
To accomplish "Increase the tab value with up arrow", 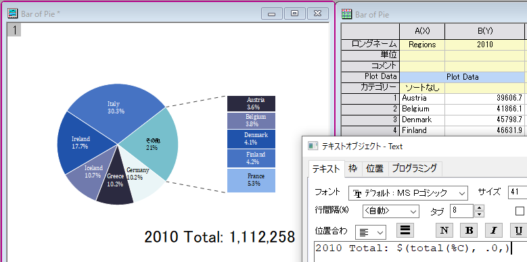I will coord(480,208).
